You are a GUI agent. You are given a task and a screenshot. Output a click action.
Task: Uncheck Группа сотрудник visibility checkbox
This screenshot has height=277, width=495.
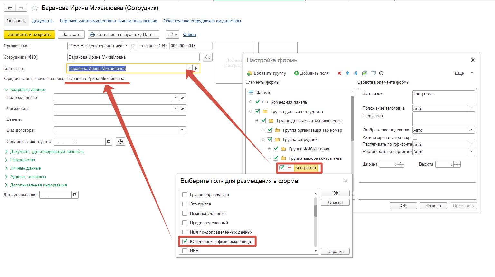[270, 139]
